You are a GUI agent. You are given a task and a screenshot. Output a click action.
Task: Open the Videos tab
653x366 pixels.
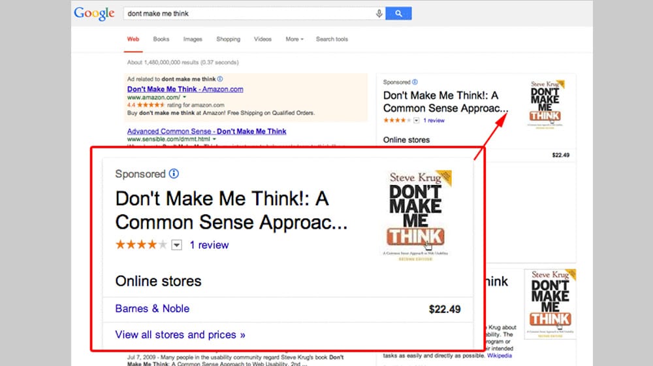click(263, 39)
